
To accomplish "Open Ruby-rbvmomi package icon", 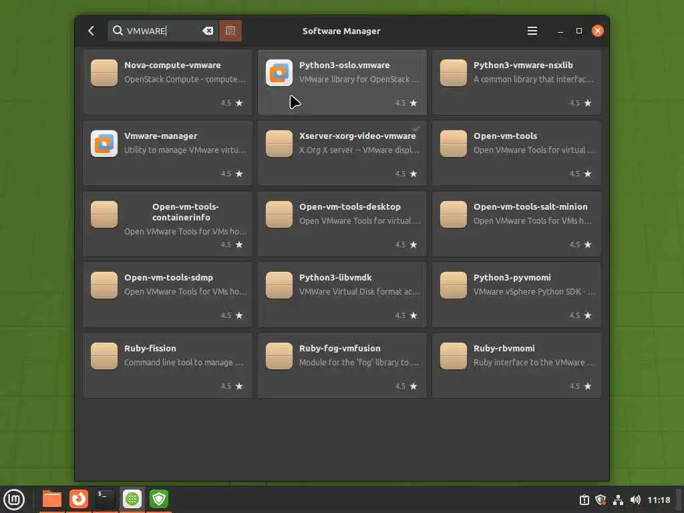I will tap(454, 356).
